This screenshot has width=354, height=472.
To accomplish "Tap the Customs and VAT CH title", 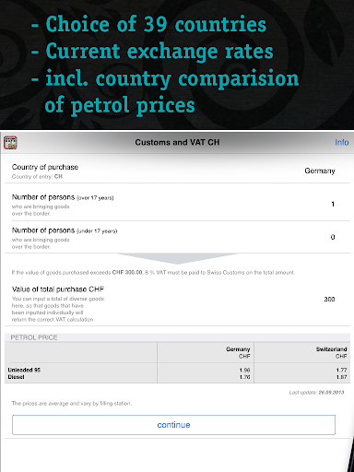I will 177,142.
